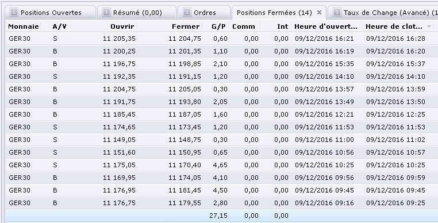Sort by the G/P column header
The width and height of the screenshot is (438, 223).
(219, 26)
